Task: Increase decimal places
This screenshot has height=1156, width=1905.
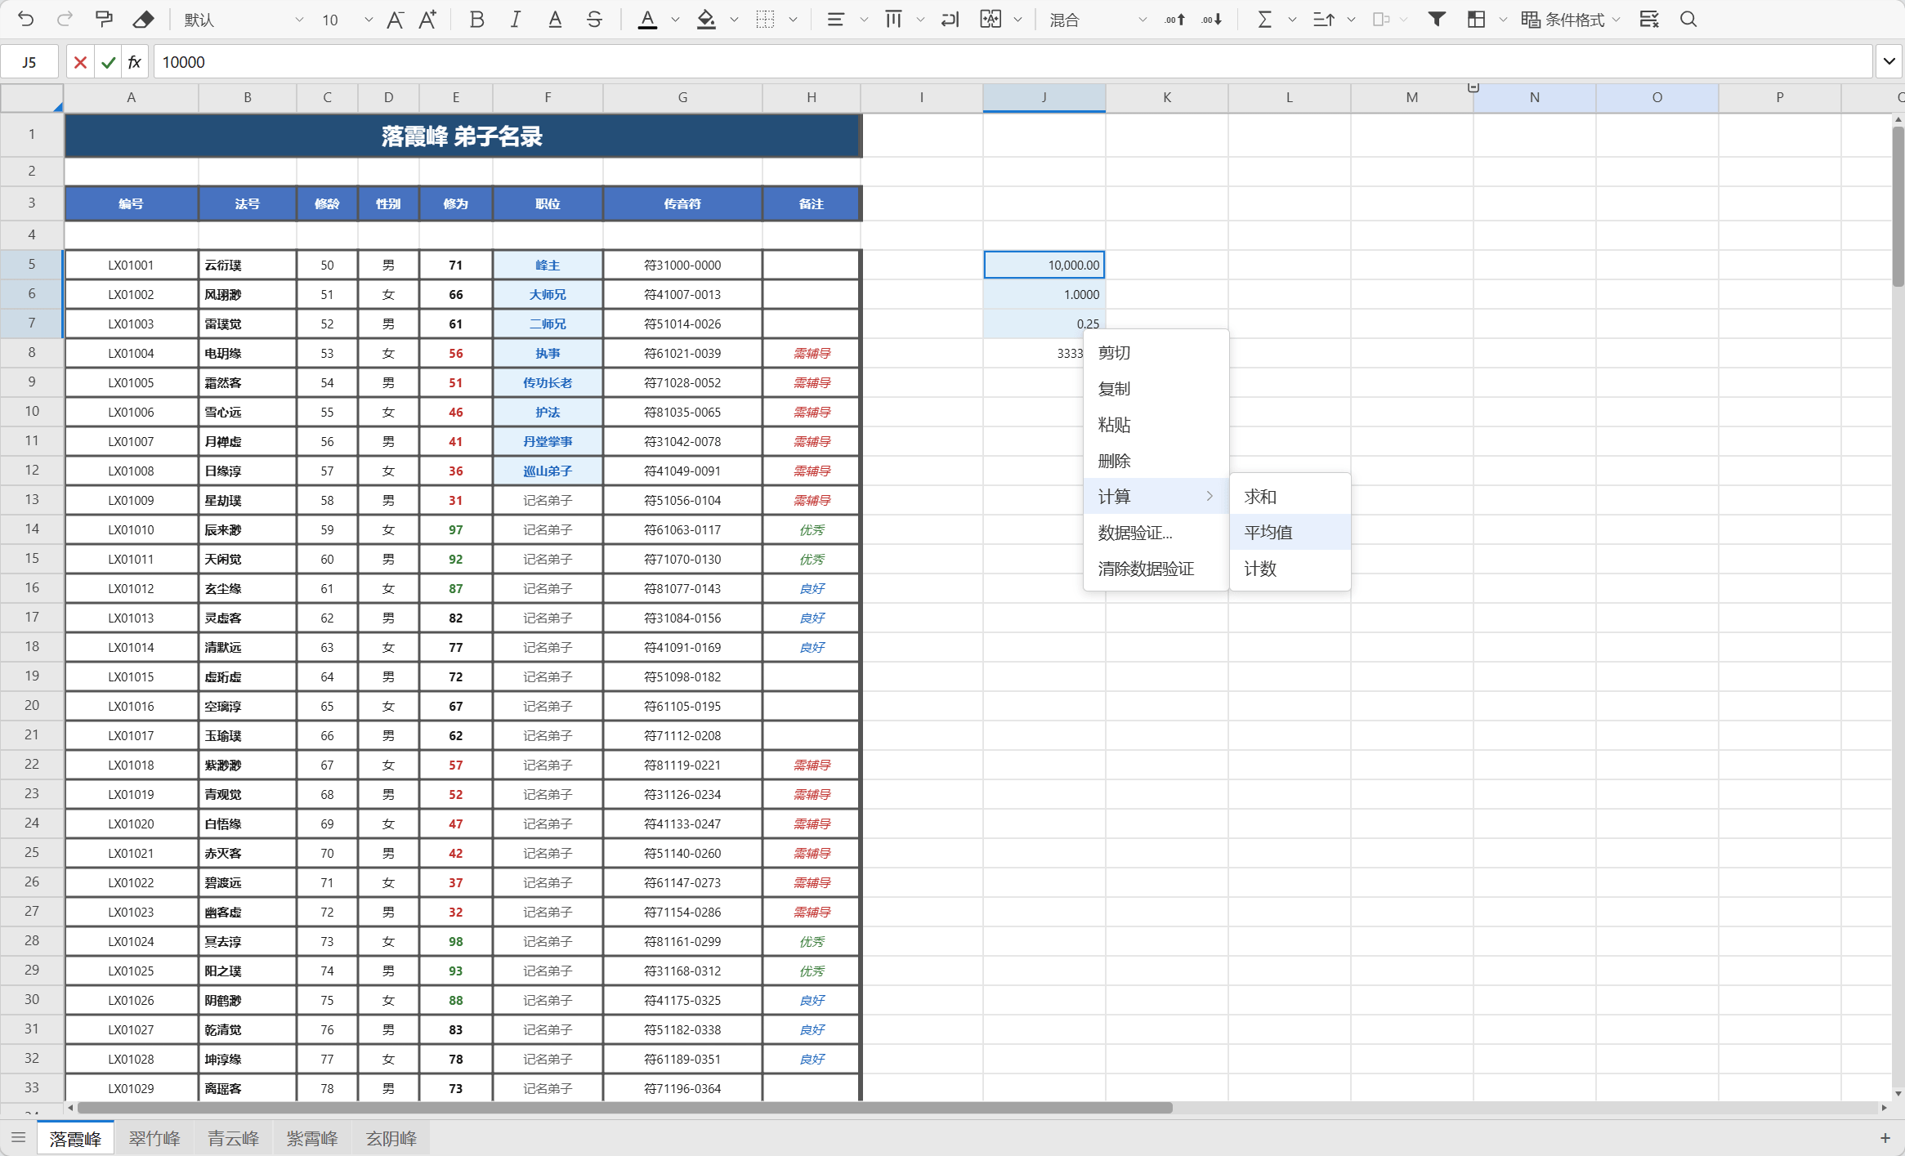Action: [1174, 20]
